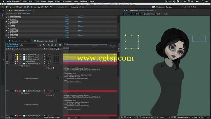Image resolution: width=211 pixels, height=119 pixels.
Task: Toggle the HeadRotation slider stopwatch
Action: point(11,19)
